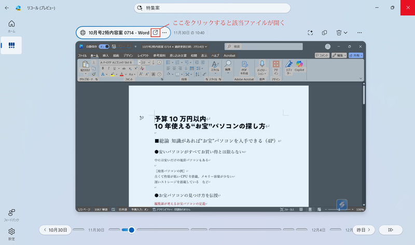Click the コメント button in Word

click(x=322, y=56)
